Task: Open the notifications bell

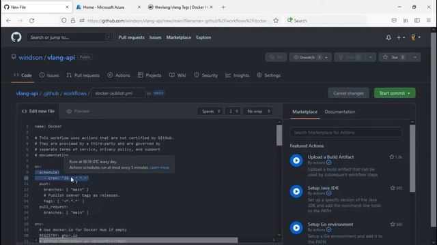Action: pyautogui.click(x=389, y=37)
